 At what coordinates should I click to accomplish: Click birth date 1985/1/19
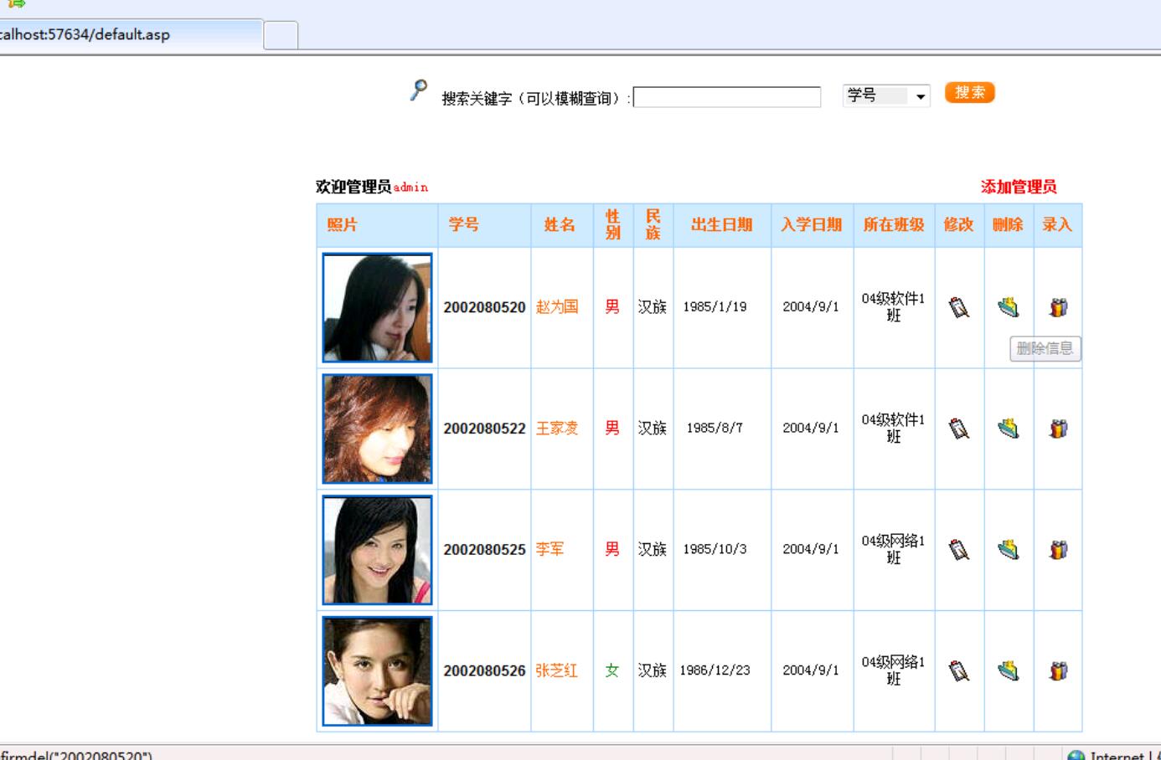pos(715,307)
